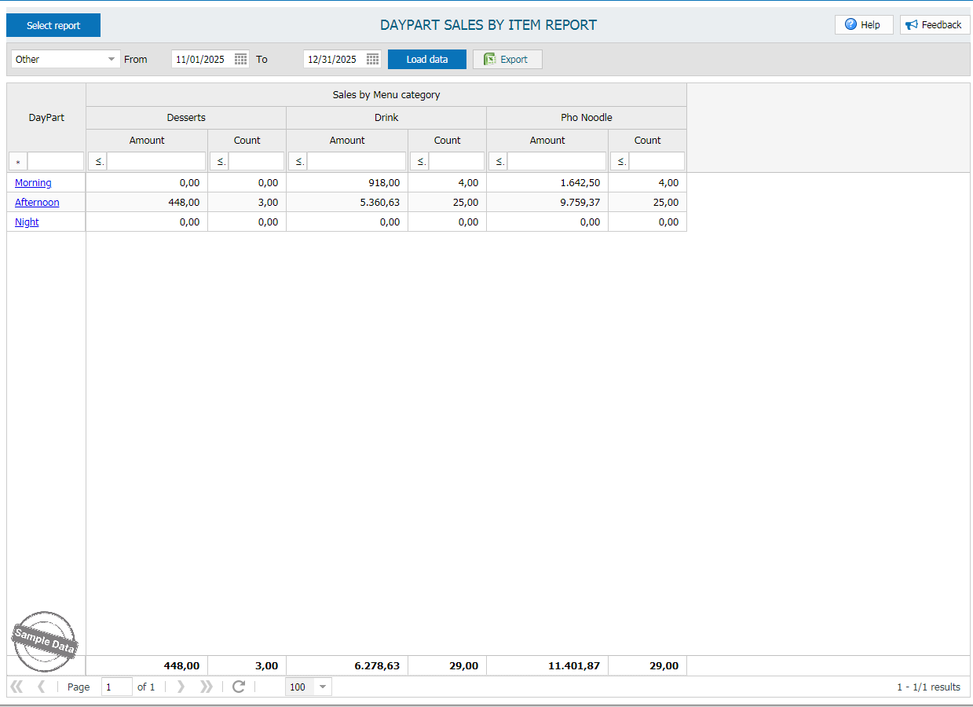Image resolution: width=973 pixels, height=707 pixels.
Task: Open the DayPart filter operator icon
Action: point(18,162)
